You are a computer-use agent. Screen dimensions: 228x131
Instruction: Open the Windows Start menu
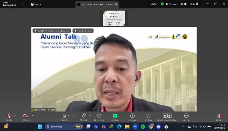point(40,127)
